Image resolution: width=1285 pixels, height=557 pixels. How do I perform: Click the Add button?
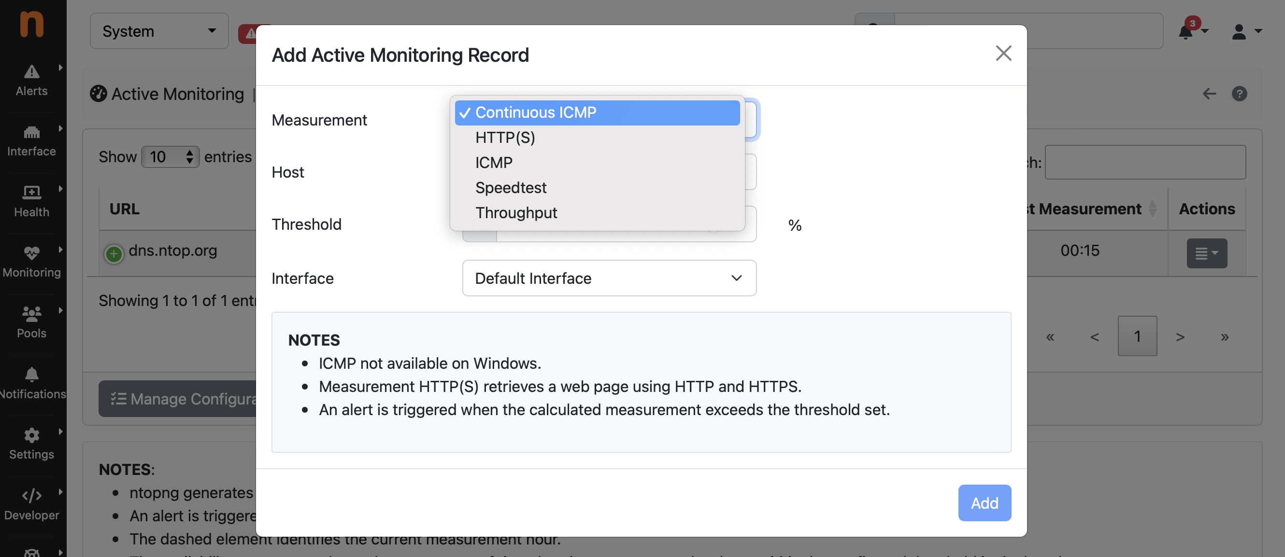coord(984,502)
